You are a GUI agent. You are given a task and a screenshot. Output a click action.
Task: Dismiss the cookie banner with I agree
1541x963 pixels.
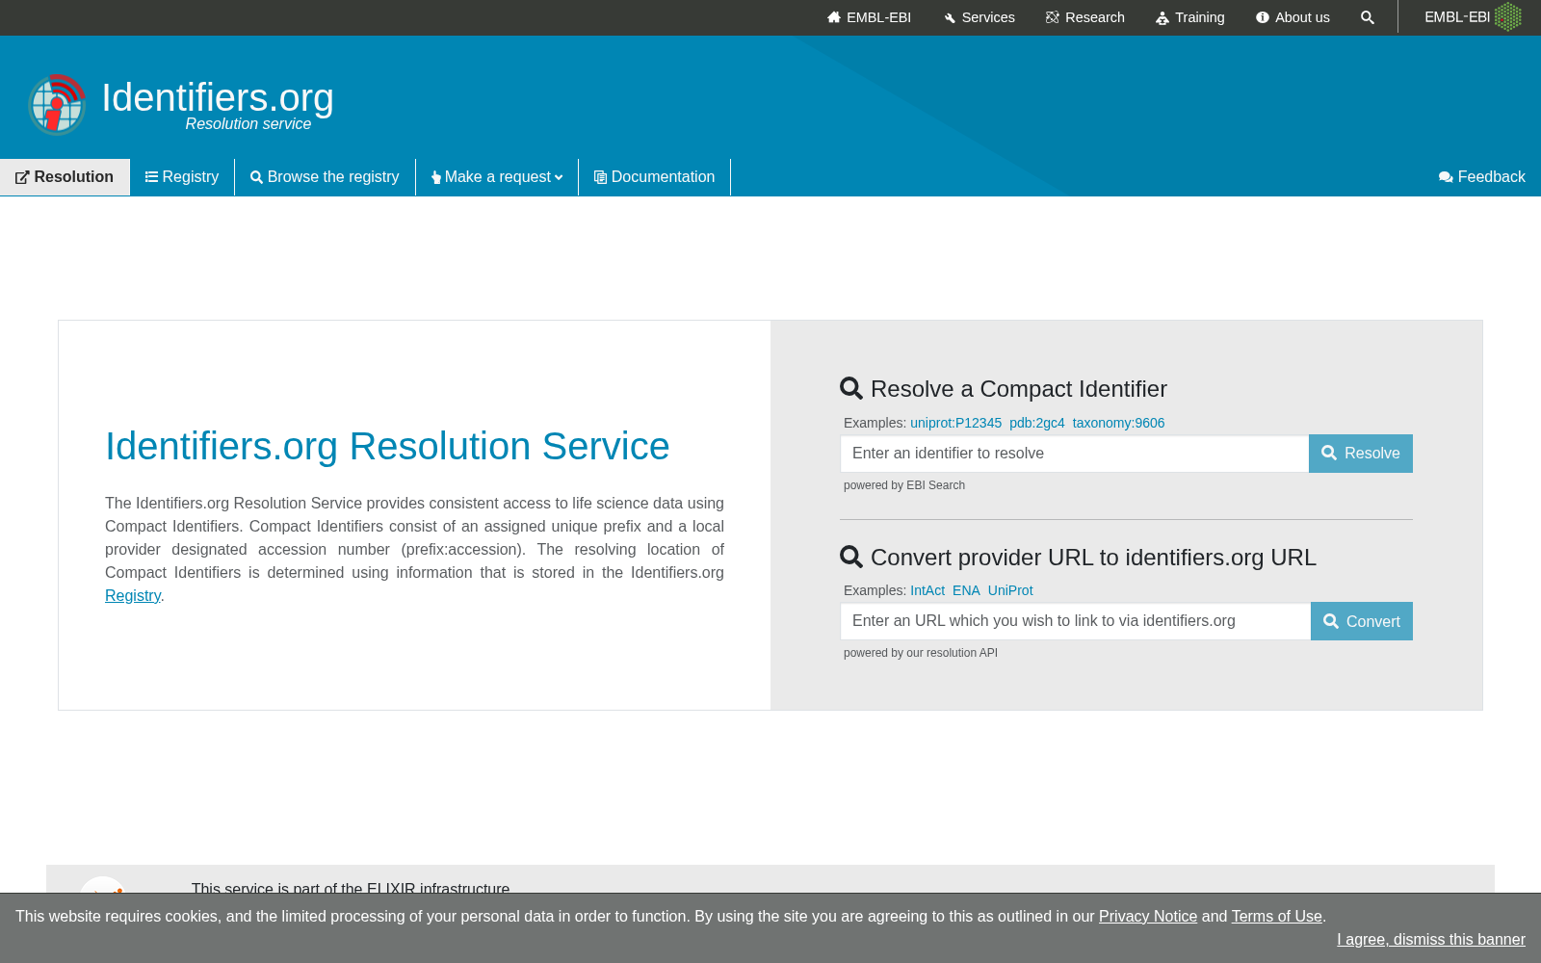tap(1431, 940)
